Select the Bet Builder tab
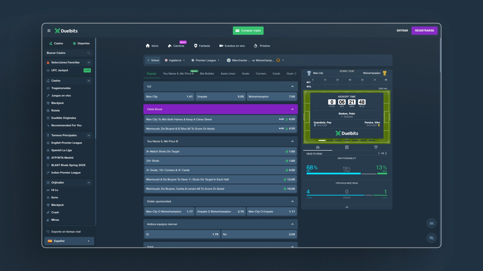 [x=207, y=74]
